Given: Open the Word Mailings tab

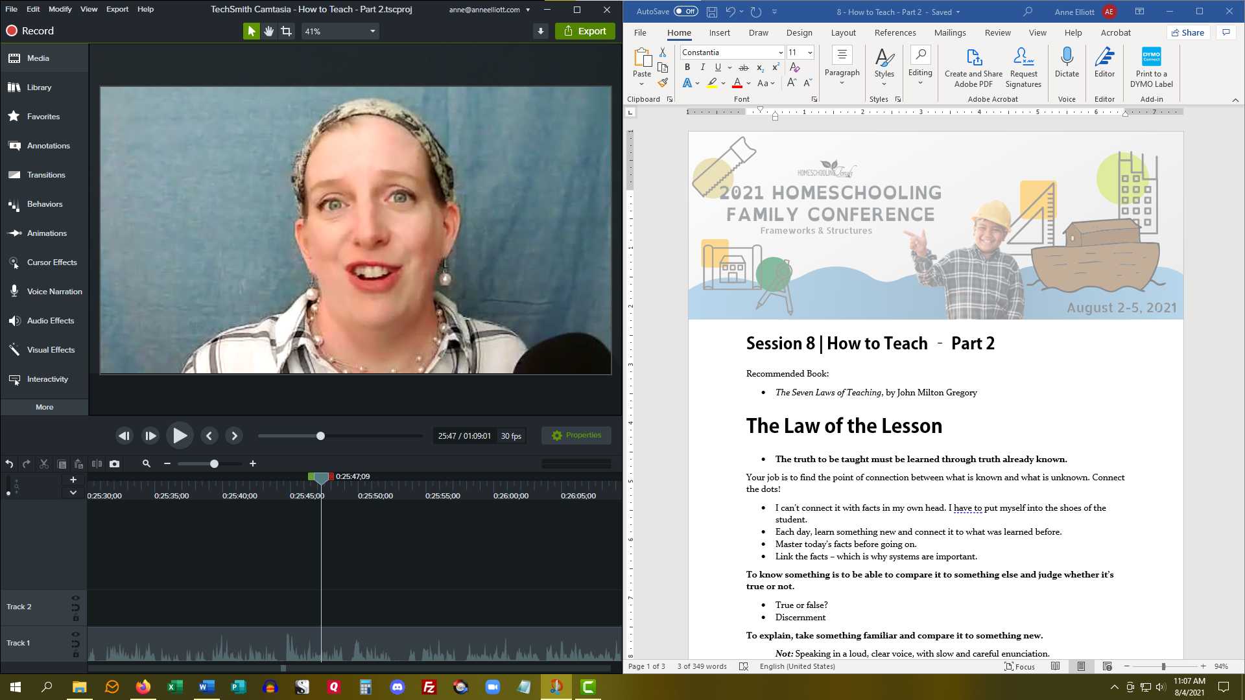Looking at the screenshot, I should click(950, 32).
